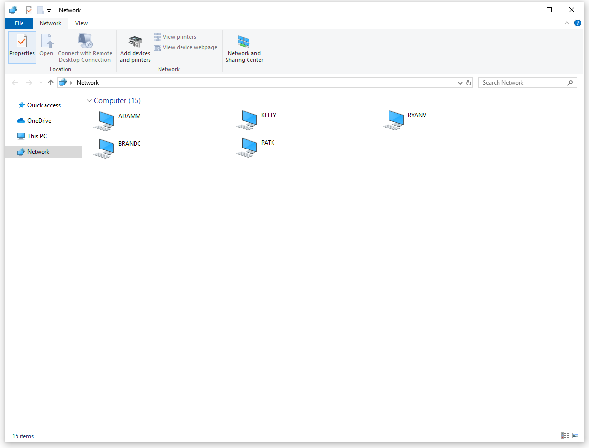This screenshot has width=589, height=448.
Task: Click the Network breadcrumb in address bar
Action: coord(88,83)
